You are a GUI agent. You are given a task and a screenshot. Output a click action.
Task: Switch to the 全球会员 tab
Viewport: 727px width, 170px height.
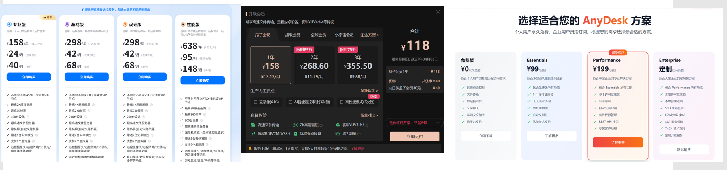pos(318,35)
